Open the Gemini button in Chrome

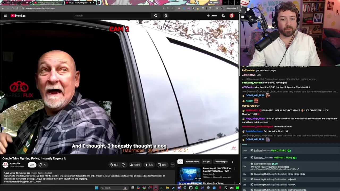click(x=214, y=3)
